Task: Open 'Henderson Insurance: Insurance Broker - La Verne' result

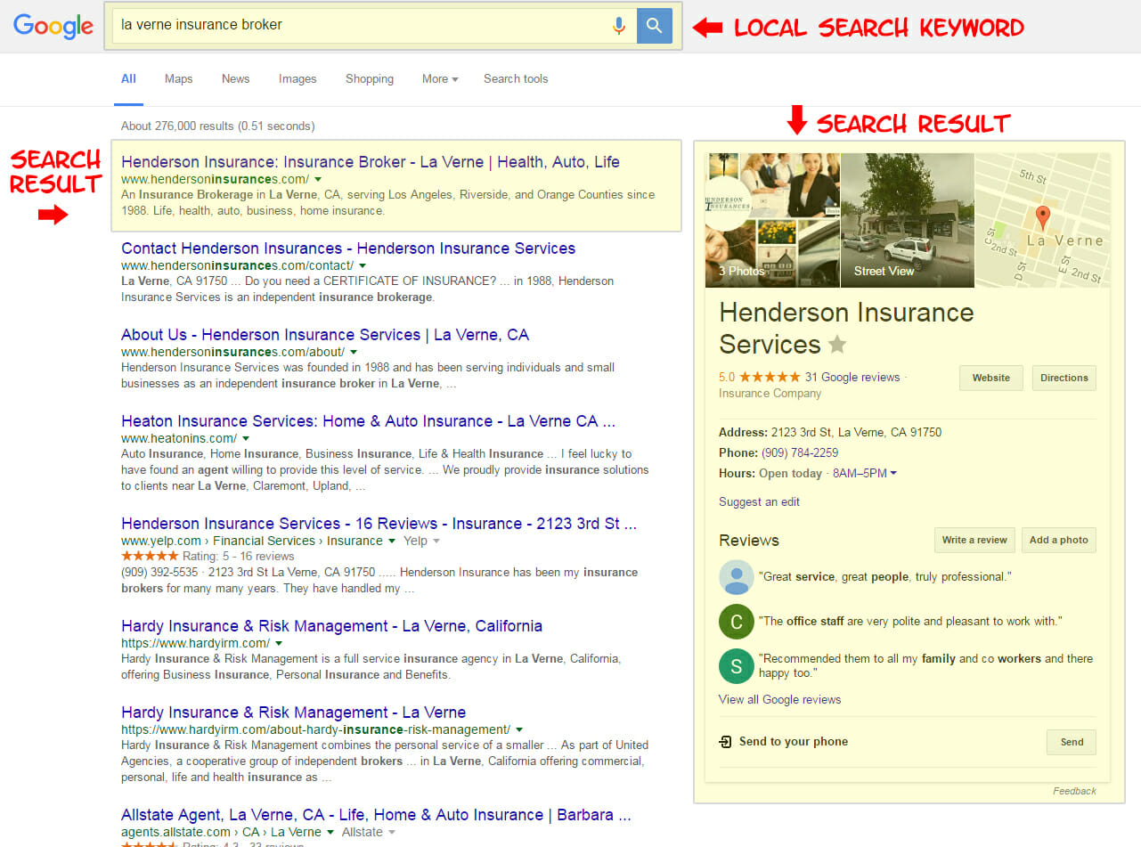Action: [x=371, y=162]
